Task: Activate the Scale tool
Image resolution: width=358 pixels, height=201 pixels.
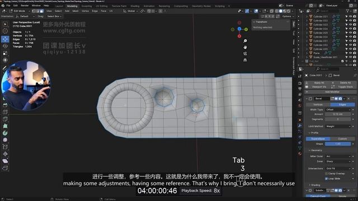Action: click(x=5, y=53)
